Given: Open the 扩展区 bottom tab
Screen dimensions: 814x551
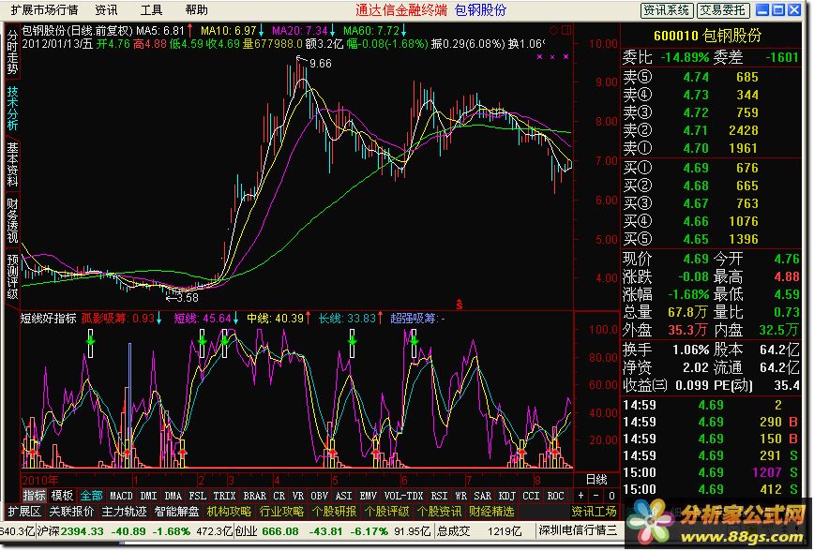Looking at the screenshot, I should pyautogui.click(x=24, y=512).
